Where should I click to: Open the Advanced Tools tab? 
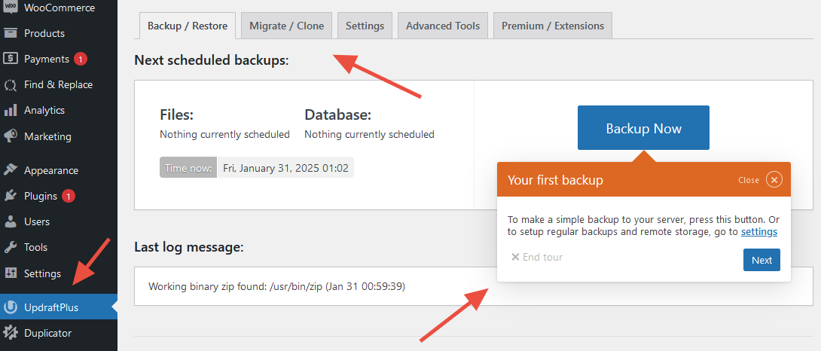click(442, 26)
